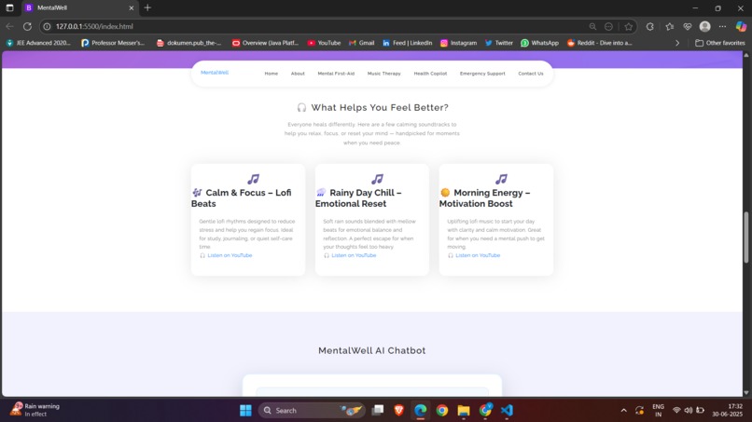This screenshot has width=752, height=422.
Task: Click the music note icon on Calm & Focus card
Action: (253, 179)
